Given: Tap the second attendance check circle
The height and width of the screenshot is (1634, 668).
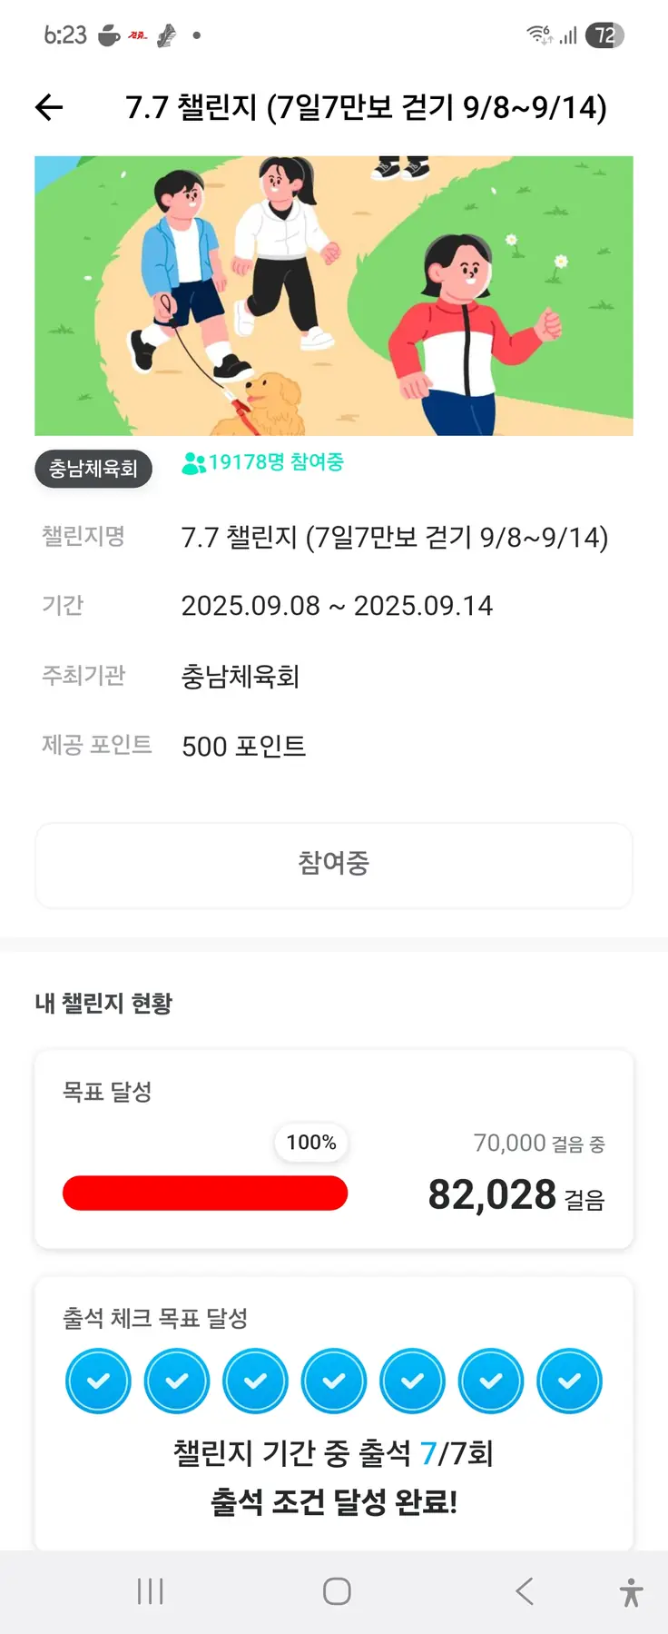Looking at the screenshot, I should (177, 1381).
